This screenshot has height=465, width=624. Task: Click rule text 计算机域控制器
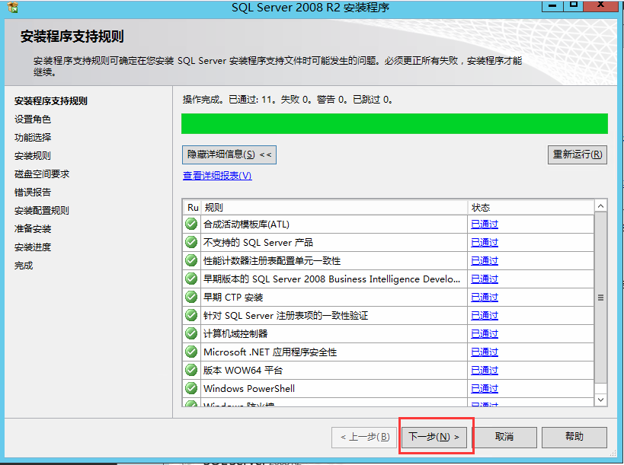[235, 334]
